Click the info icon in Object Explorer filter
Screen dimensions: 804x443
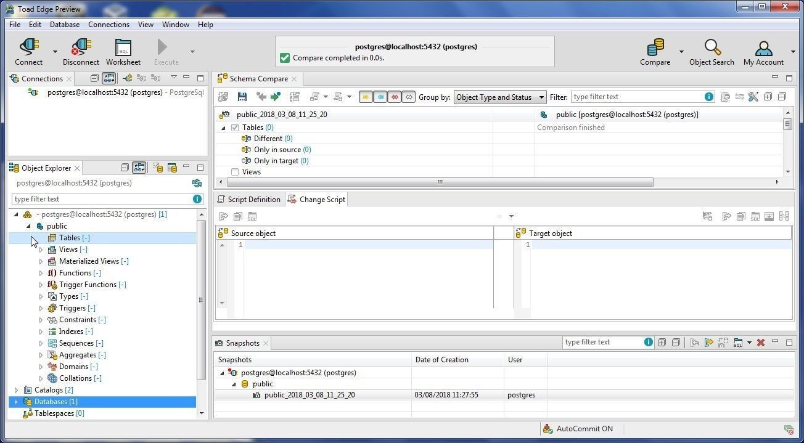click(x=197, y=199)
